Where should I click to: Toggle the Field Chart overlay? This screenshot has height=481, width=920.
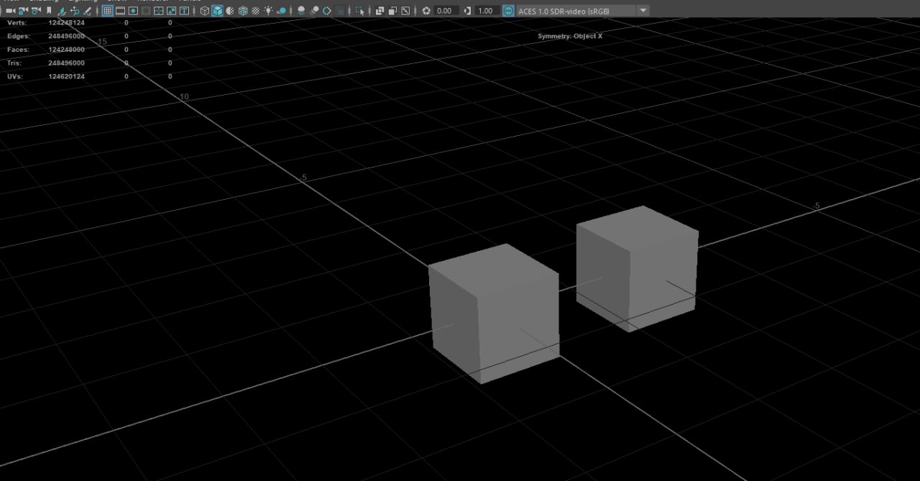click(159, 11)
